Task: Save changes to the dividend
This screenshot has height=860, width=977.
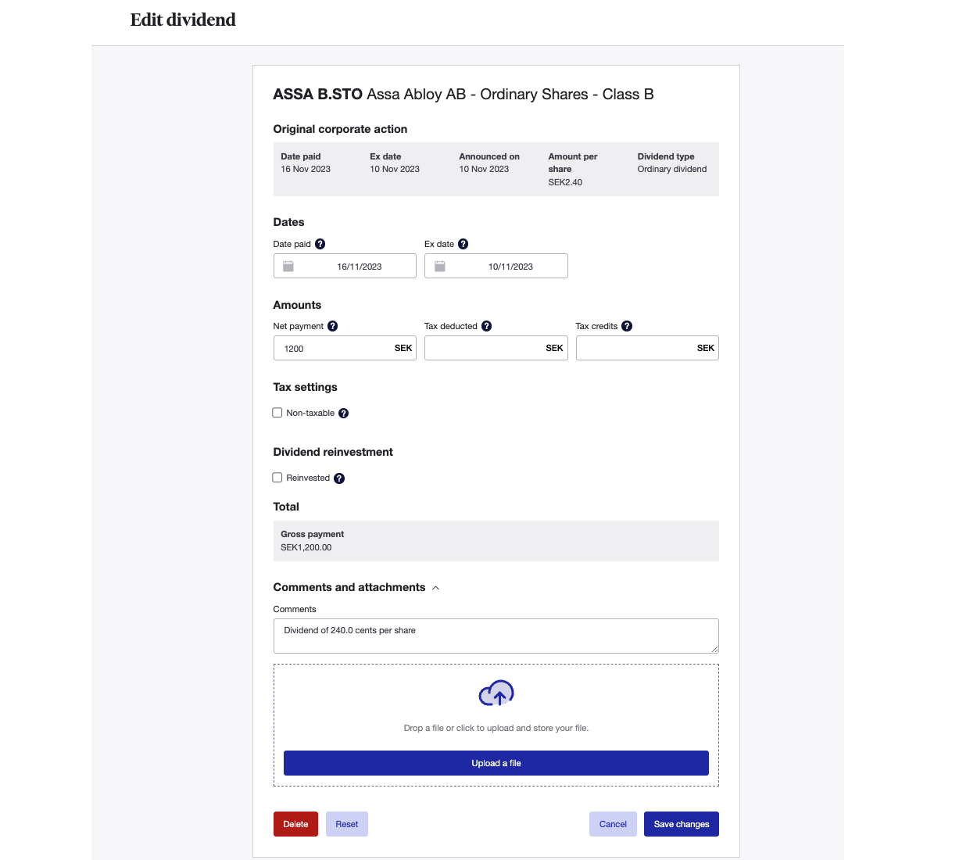Action: point(681,823)
